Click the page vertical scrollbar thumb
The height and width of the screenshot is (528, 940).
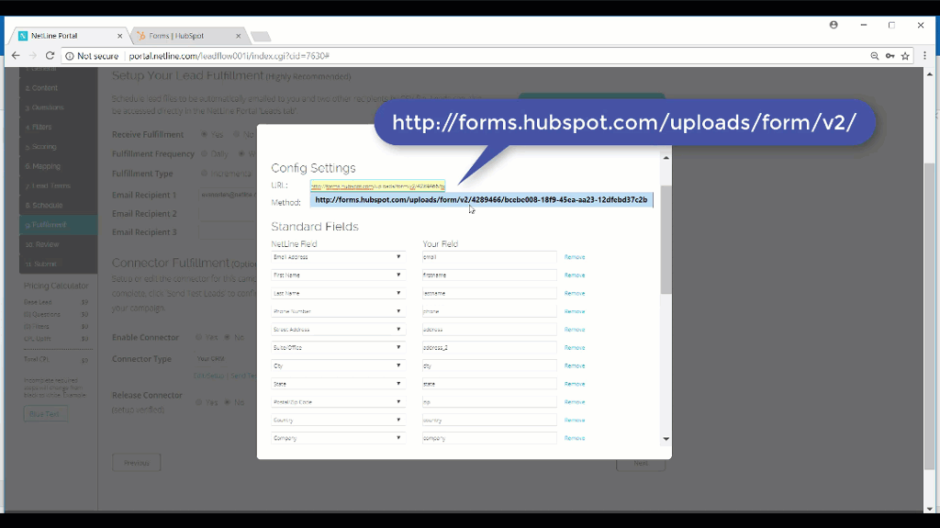coord(929,316)
